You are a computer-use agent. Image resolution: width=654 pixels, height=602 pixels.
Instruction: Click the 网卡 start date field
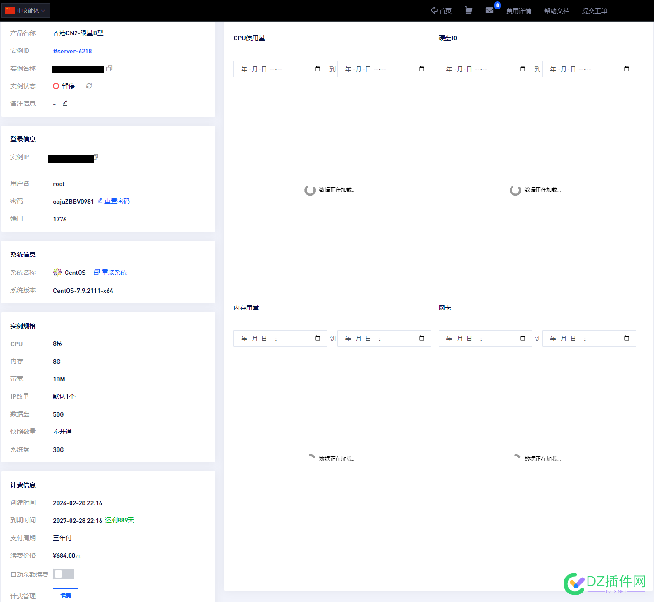click(x=485, y=339)
